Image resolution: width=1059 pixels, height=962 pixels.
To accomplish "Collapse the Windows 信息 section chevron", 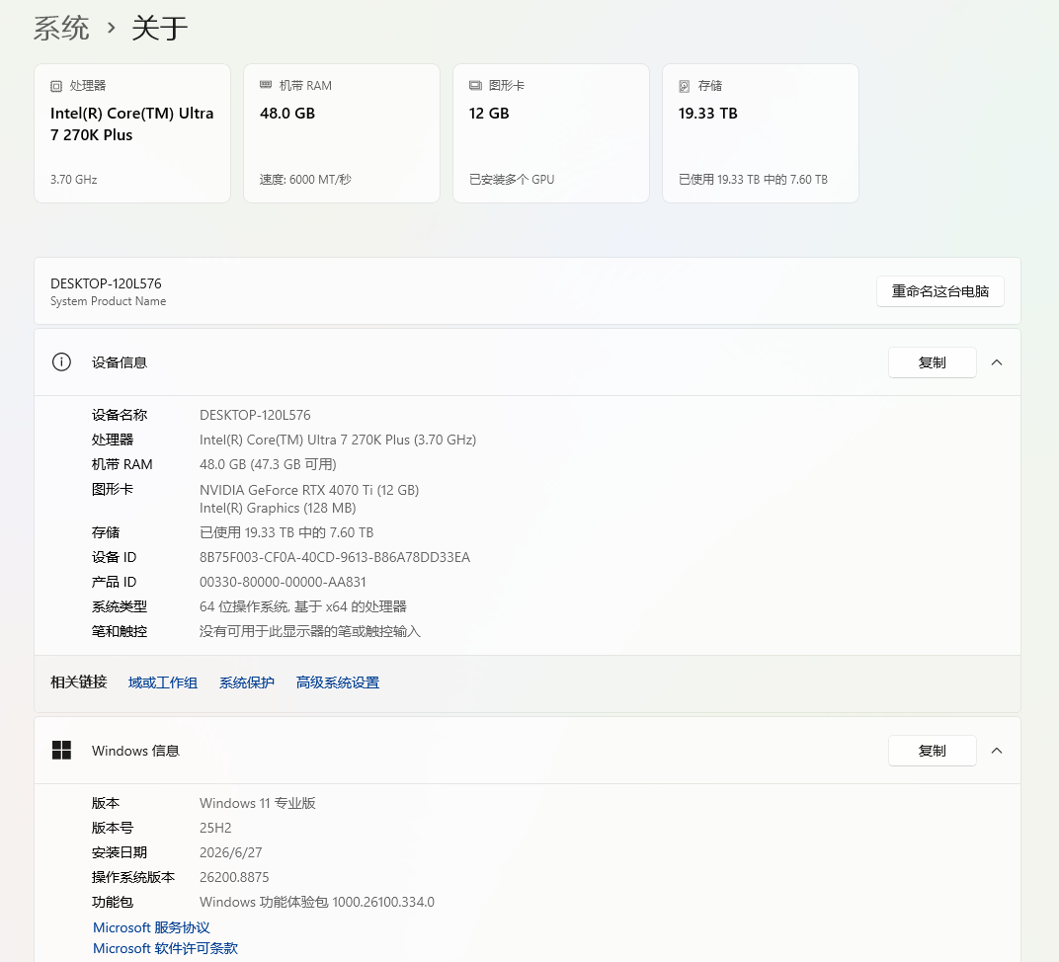I will point(996,751).
